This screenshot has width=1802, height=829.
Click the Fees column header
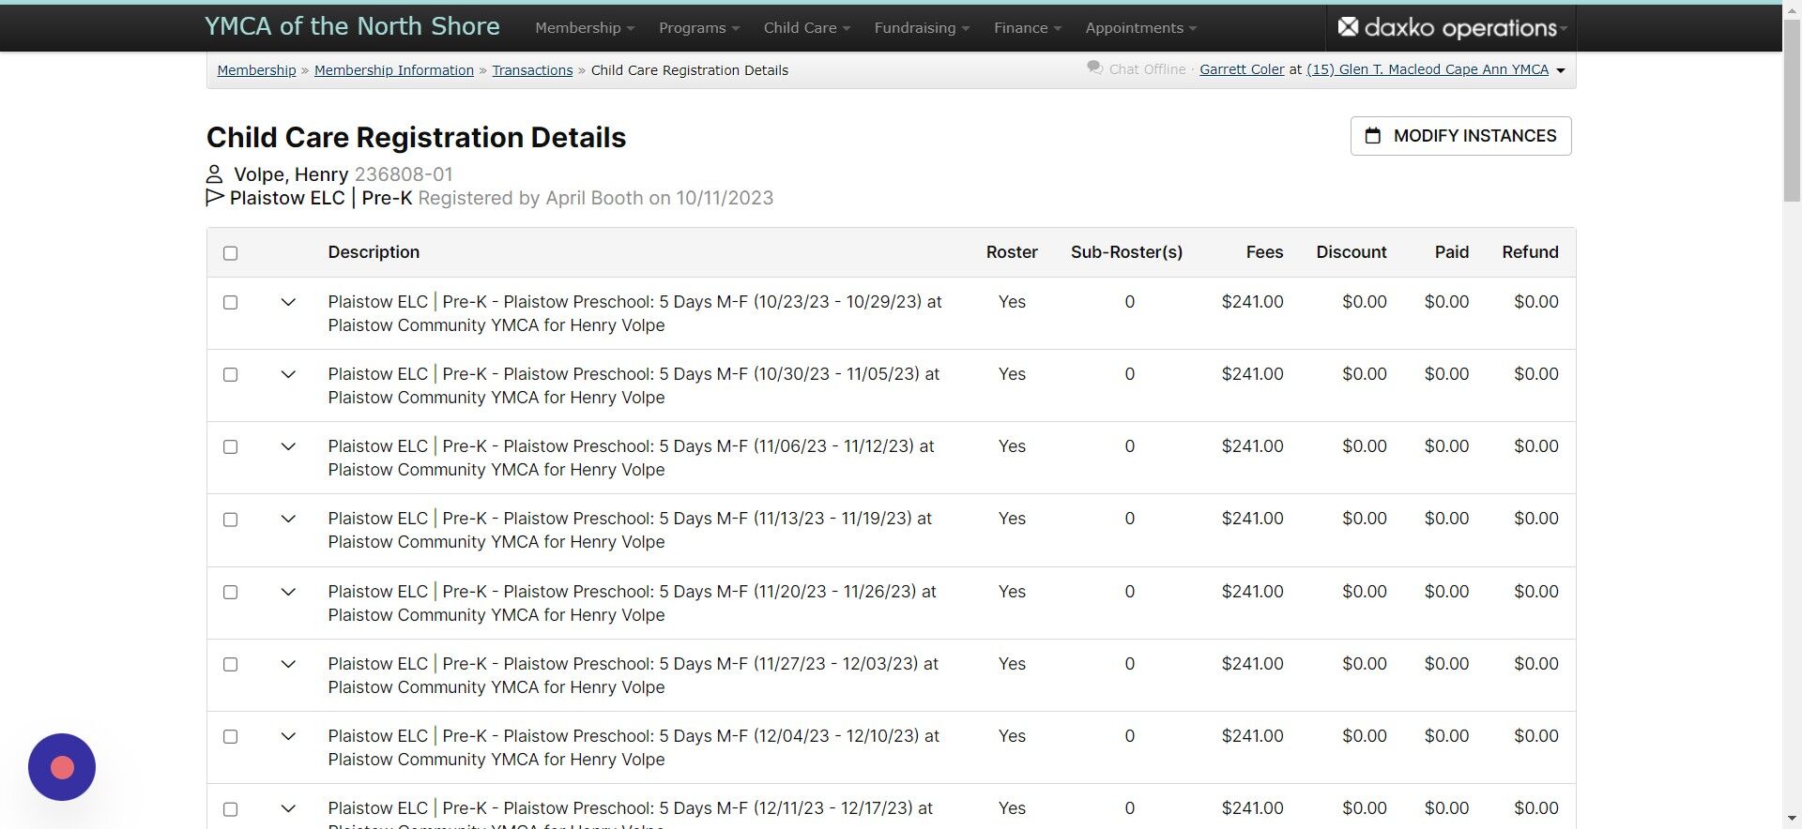(1264, 252)
